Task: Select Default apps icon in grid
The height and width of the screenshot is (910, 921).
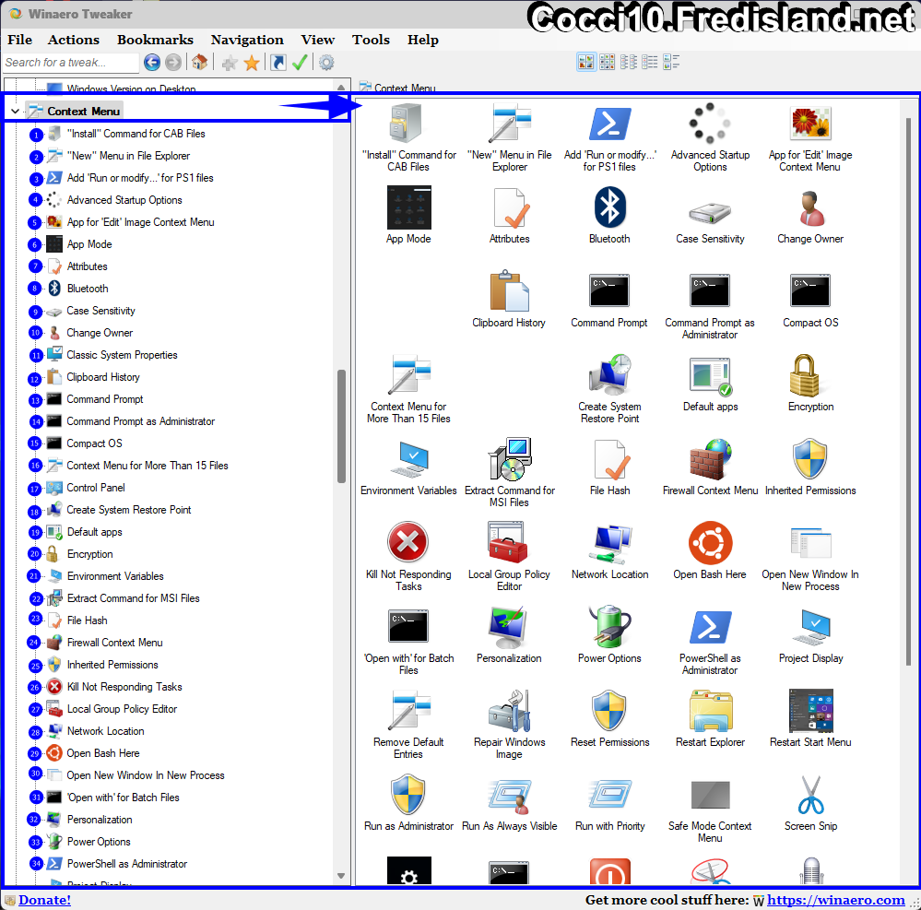Action: [x=710, y=376]
